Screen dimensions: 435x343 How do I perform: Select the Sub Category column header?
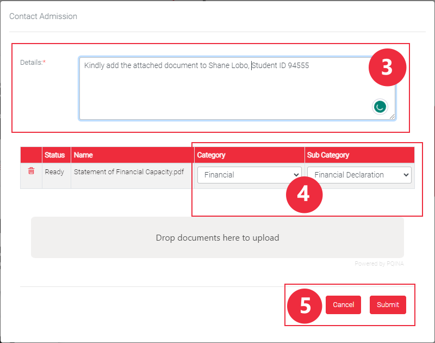pyautogui.click(x=328, y=155)
